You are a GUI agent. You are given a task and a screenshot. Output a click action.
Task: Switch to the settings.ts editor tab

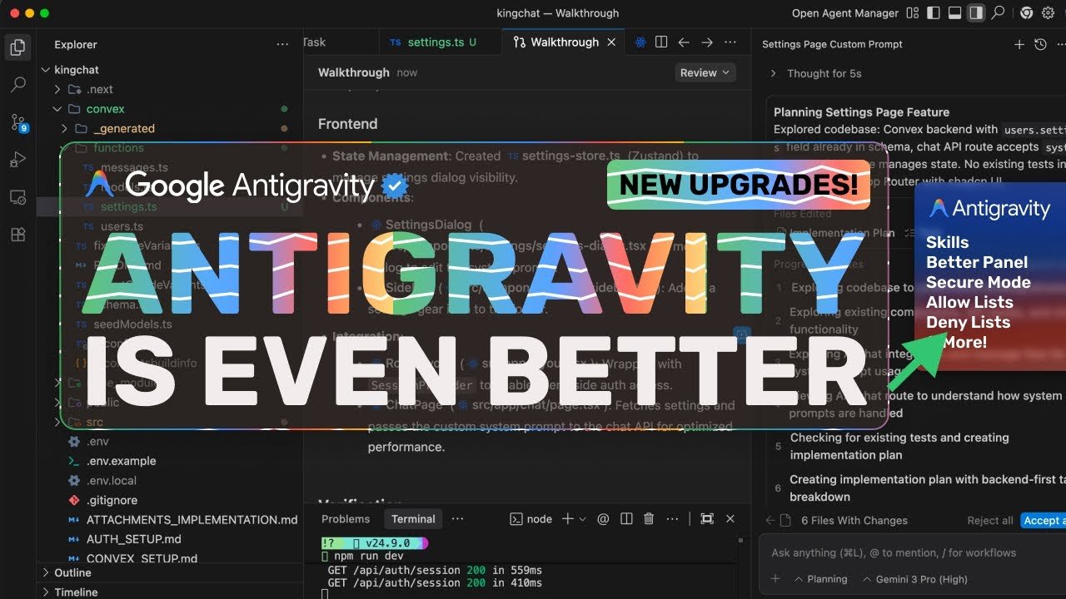436,42
